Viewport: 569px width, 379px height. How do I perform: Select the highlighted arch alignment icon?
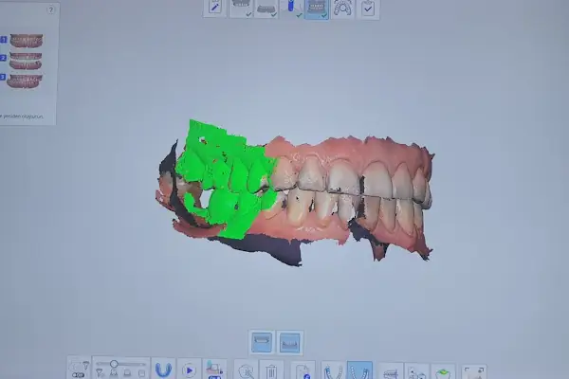point(359,370)
